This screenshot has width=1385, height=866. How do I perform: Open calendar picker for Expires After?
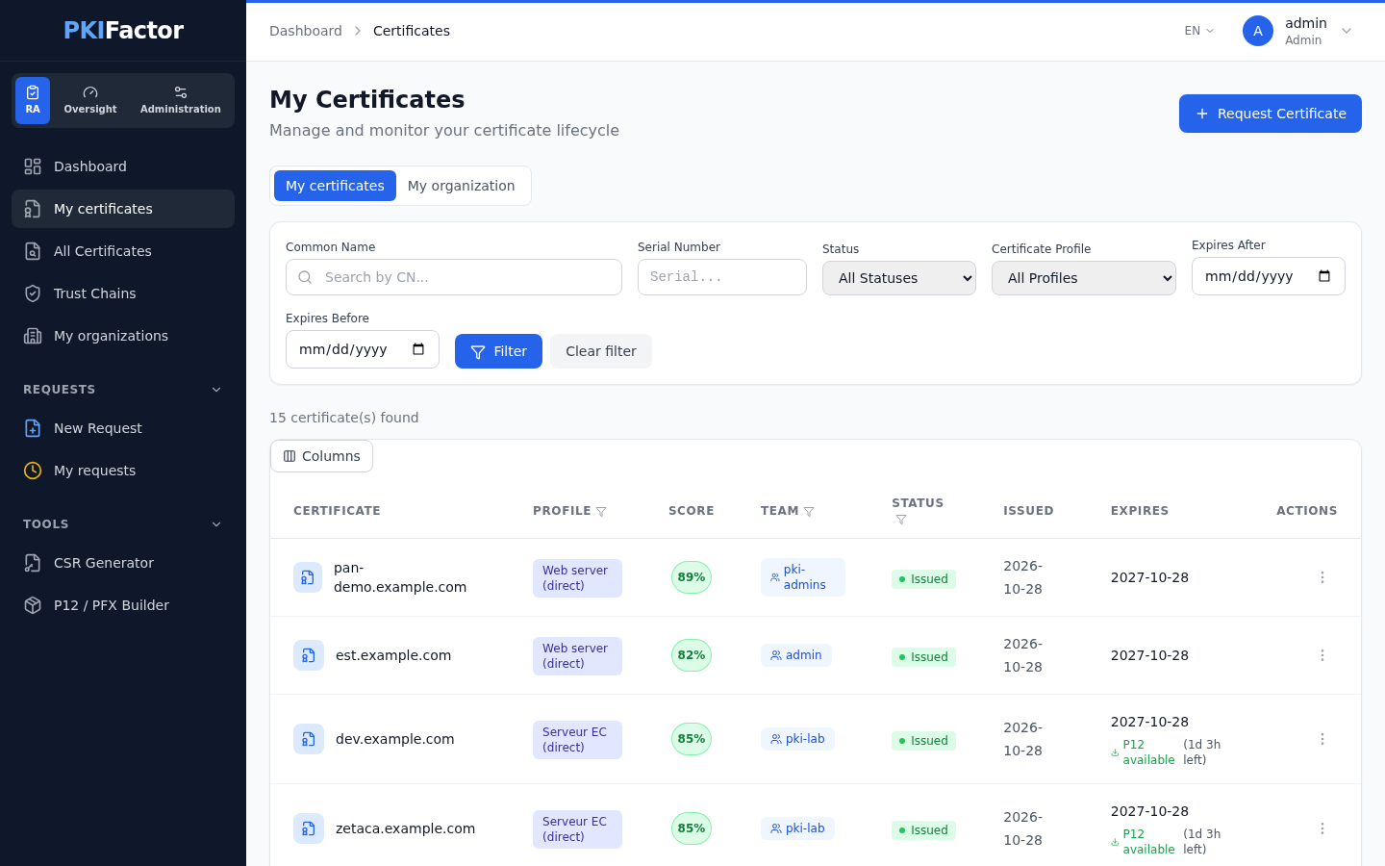(x=1324, y=276)
